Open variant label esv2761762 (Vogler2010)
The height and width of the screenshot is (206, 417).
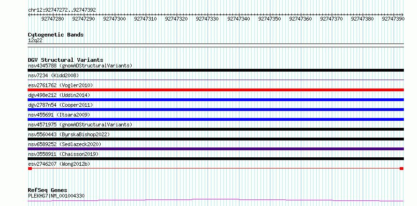pyautogui.click(x=60, y=85)
